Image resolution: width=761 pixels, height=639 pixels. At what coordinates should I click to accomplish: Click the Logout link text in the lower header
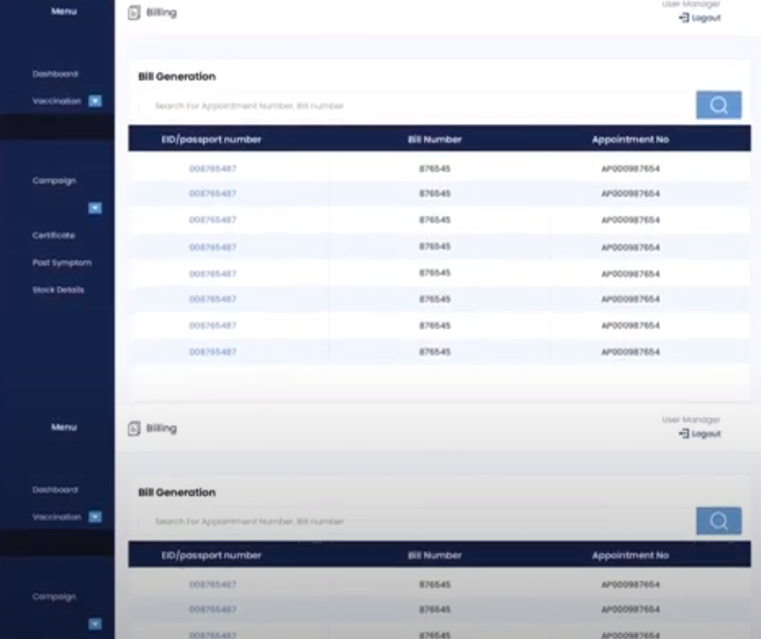coord(706,434)
